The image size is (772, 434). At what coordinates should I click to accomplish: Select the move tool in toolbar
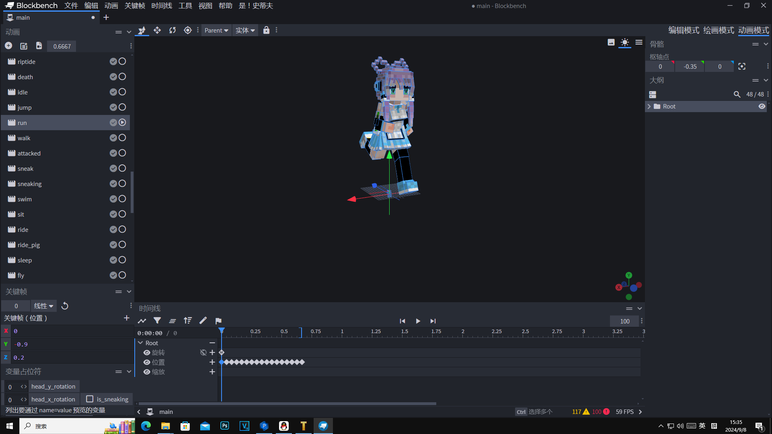click(x=157, y=30)
